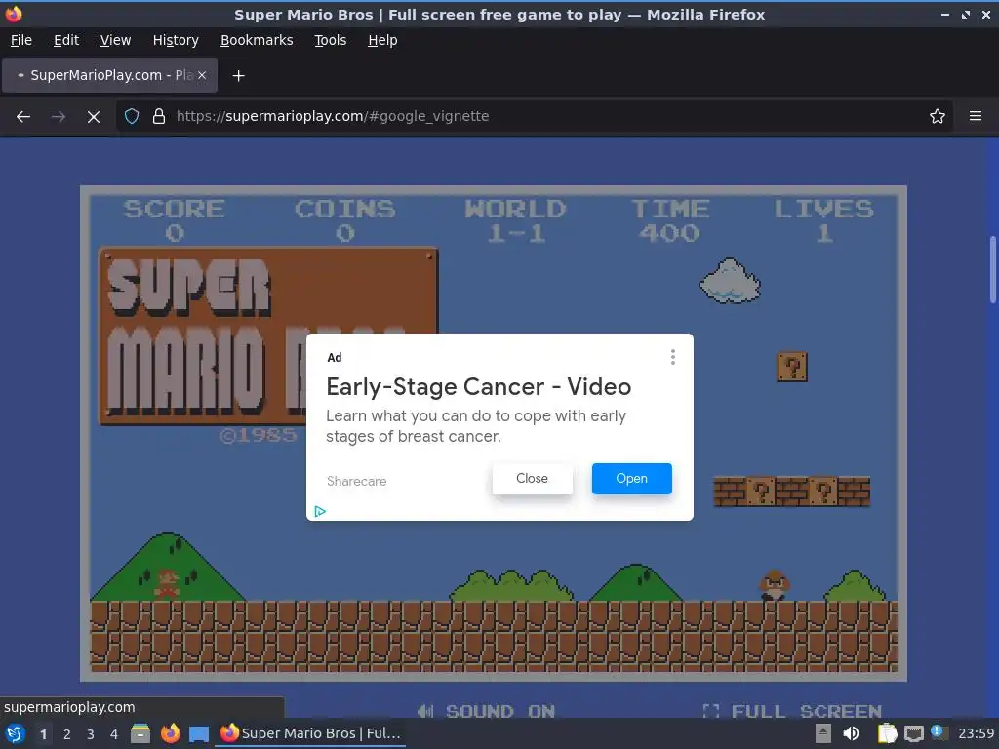Click the removable media eject tray icon

coord(823,733)
